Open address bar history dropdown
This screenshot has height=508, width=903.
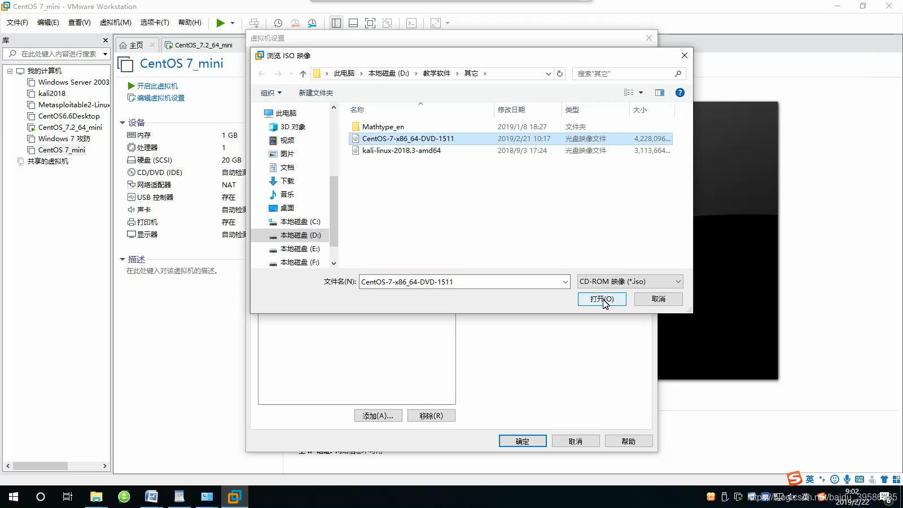(x=548, y=73)
